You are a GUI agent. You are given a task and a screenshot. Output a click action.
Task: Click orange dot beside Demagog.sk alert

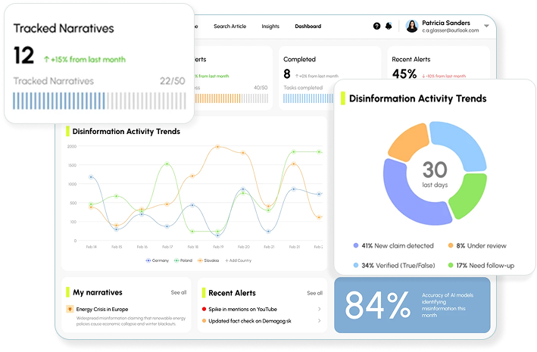(x=204, y=321)
